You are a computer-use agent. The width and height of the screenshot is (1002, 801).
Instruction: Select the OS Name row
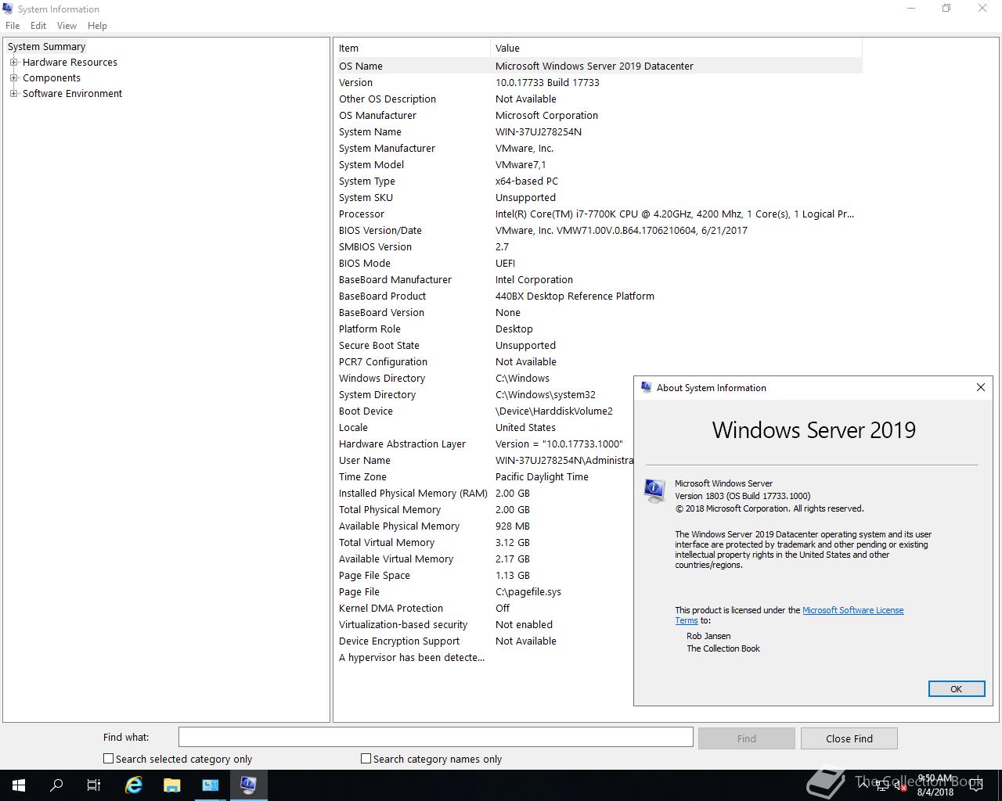point(600,66)
